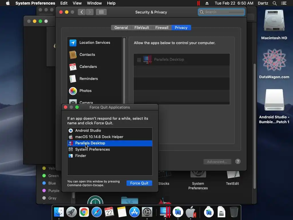Screen dimensions: 293x220
Task: Launch Safari compass from the Dock
Action: coord(97,212)
